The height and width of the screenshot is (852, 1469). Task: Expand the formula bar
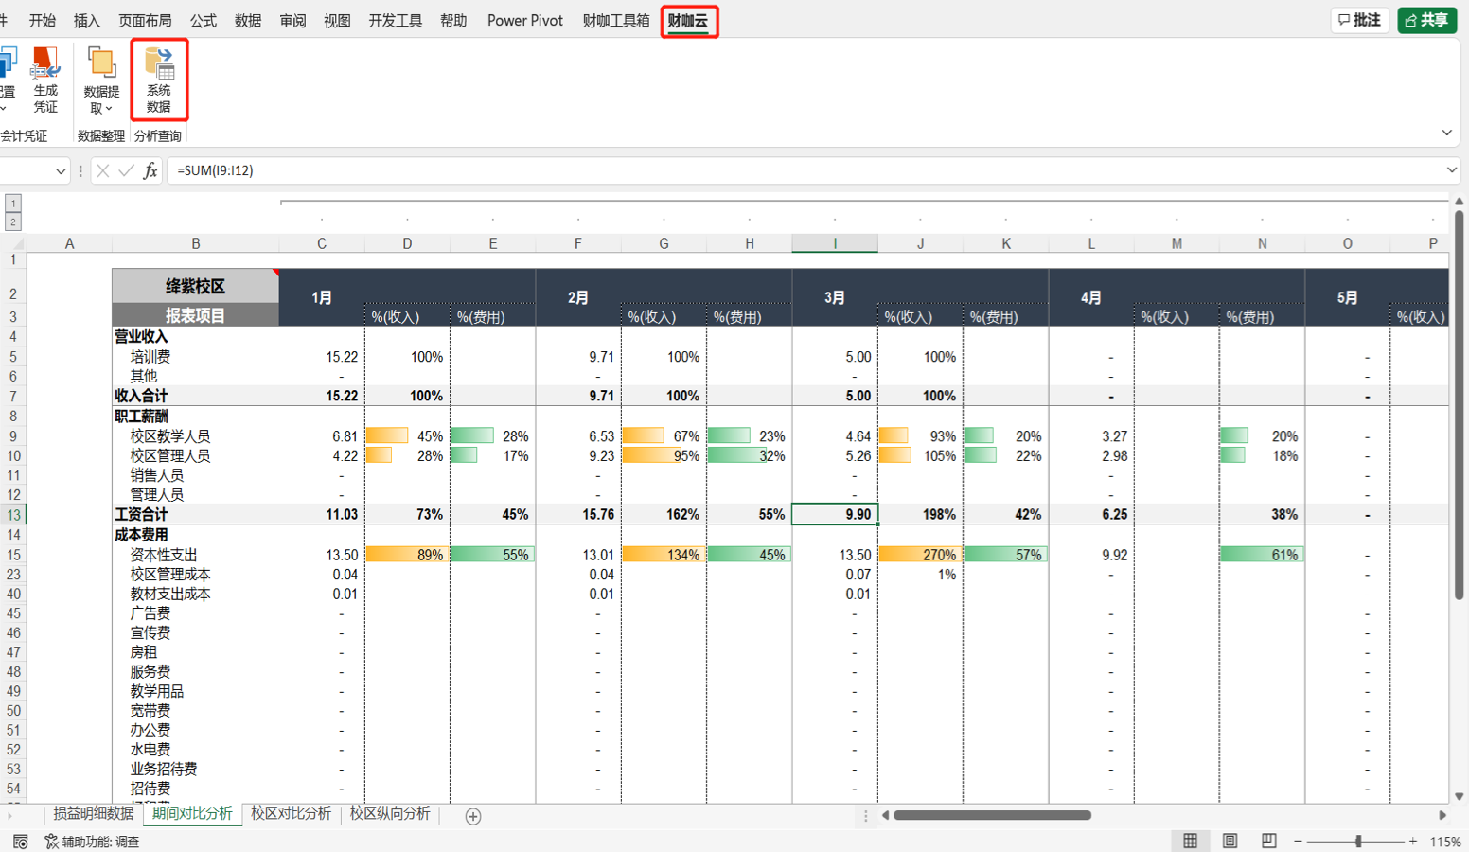tap(1451, 170)
